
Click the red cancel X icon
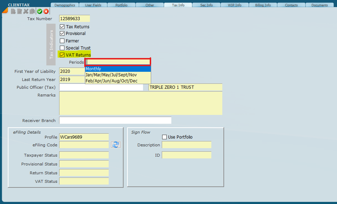(x=46, y=11)
